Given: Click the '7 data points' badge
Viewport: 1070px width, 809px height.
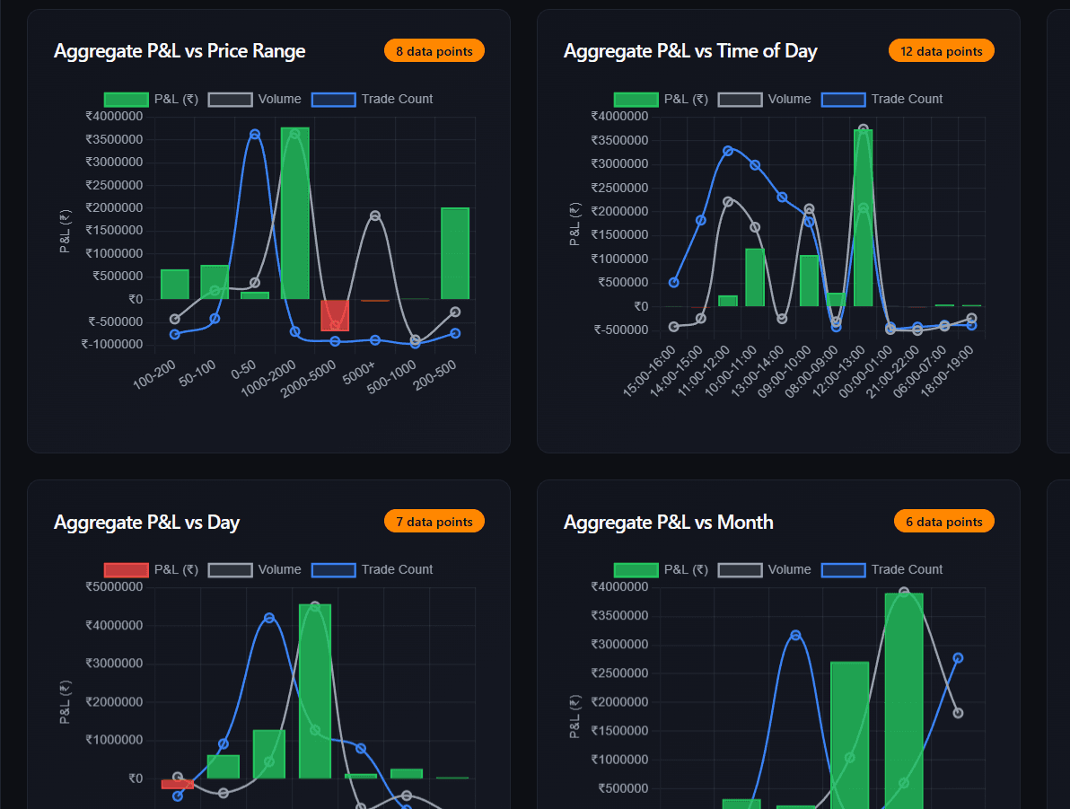Looking at the screenshot, I should [x=434, y=520].
